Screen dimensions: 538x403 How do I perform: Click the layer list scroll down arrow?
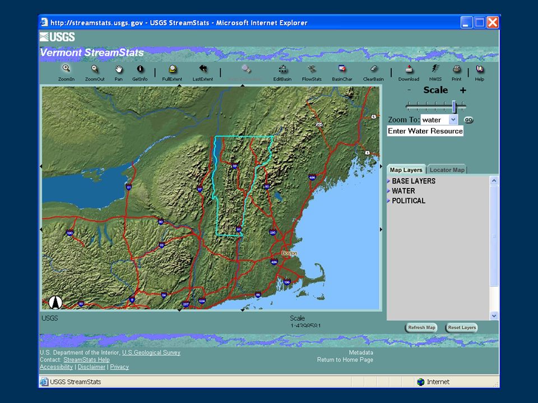coord(494,316)
